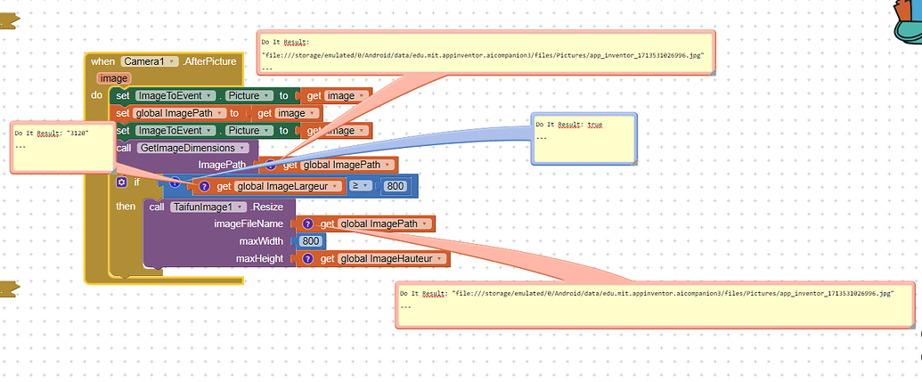Click the image parameter in the AfterPicture event
The height and width of the screenshot is (382, 922).
[x=114, y=78]
